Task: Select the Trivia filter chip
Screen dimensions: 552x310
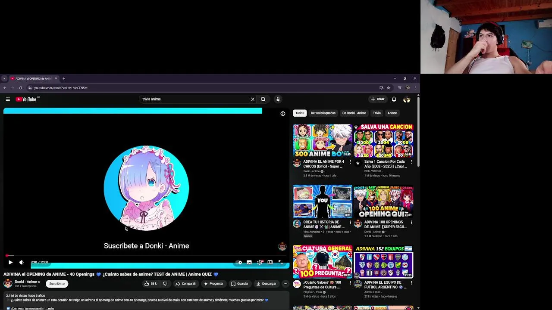Action: (x=377, y=113)
